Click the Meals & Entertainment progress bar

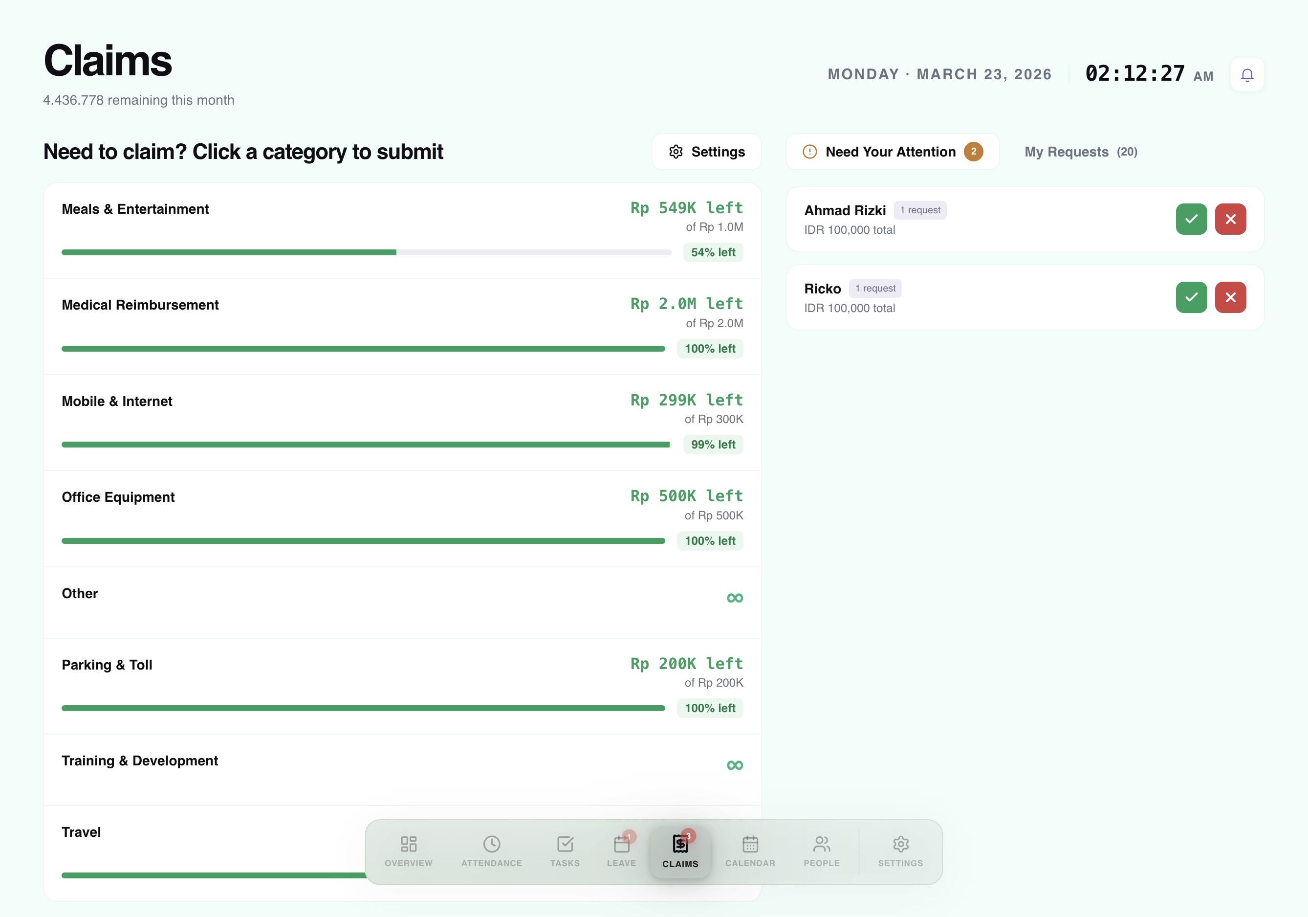365,251
